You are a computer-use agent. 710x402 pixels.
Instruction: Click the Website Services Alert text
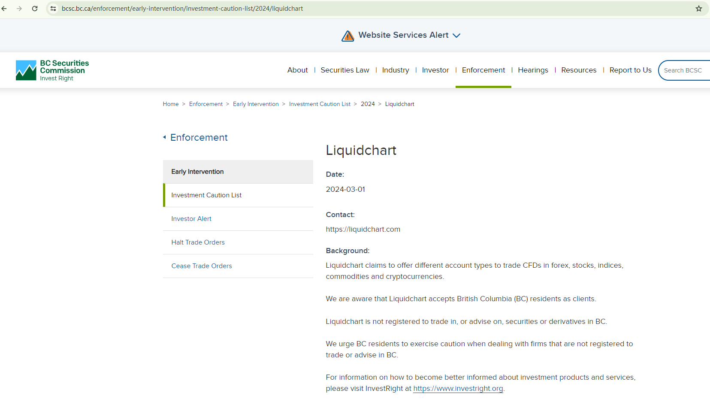[x=404, y=35]
